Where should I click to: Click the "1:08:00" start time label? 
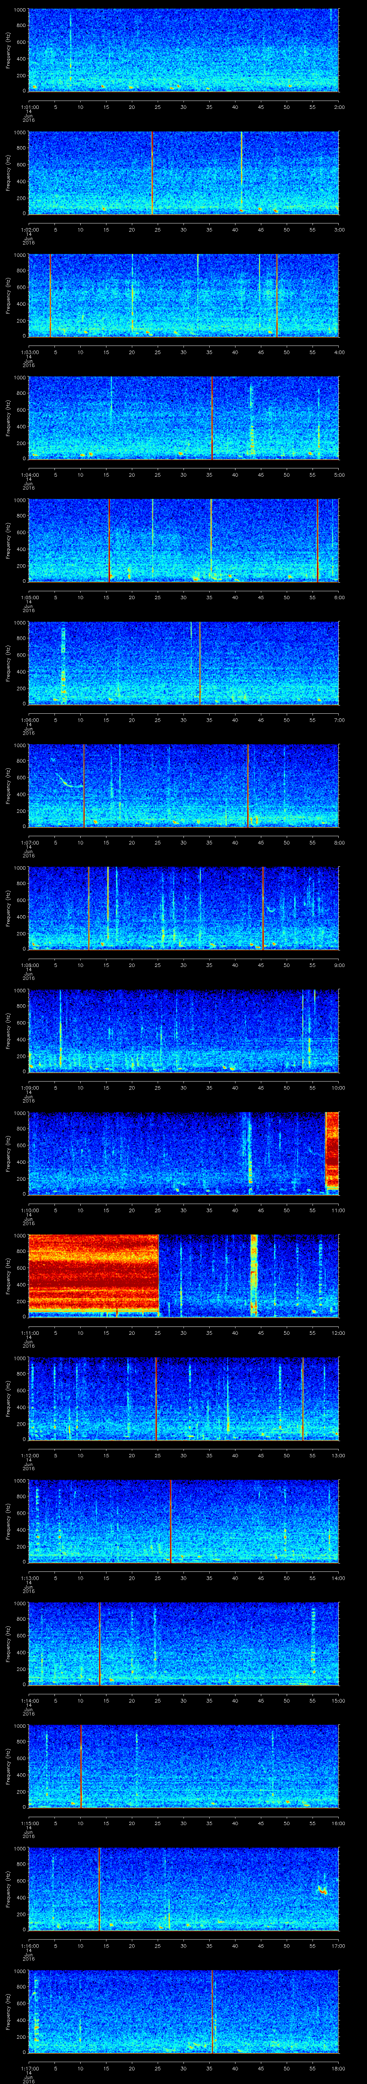pos(29,965)
